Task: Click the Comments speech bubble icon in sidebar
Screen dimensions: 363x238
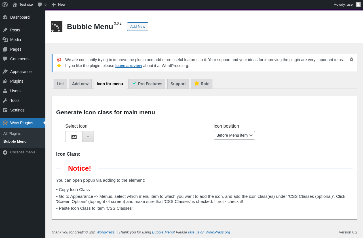Action: coord(5,59)
